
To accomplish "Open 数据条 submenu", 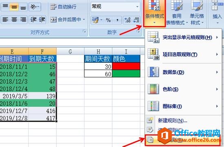I will click(183, 72).
